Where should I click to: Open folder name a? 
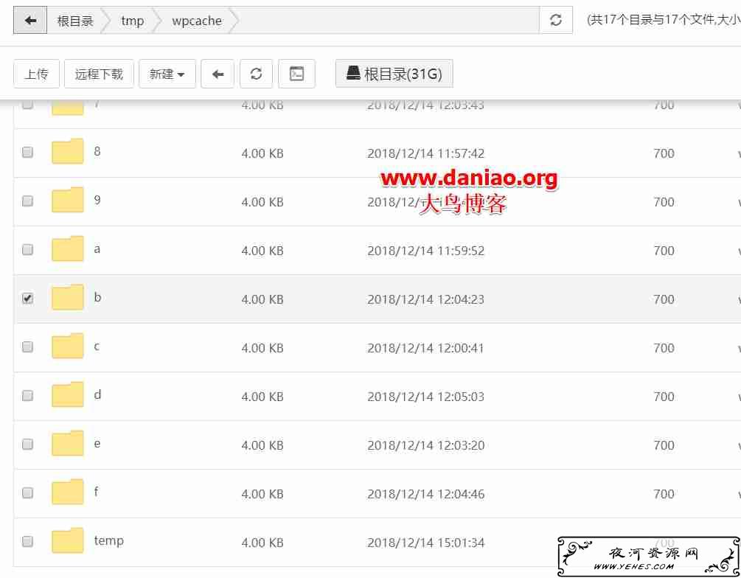(x=97, y=249)
